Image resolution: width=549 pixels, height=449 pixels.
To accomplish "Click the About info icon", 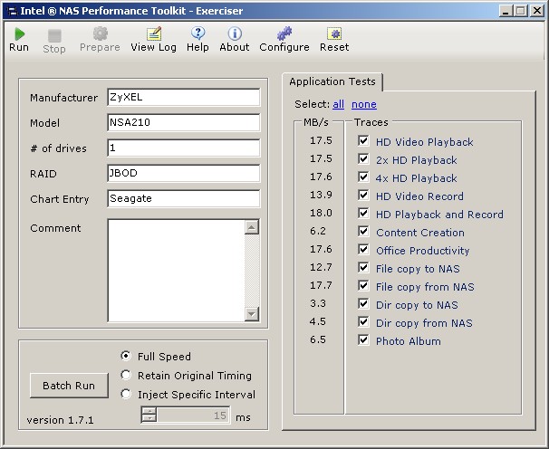I will pos(235,33).
